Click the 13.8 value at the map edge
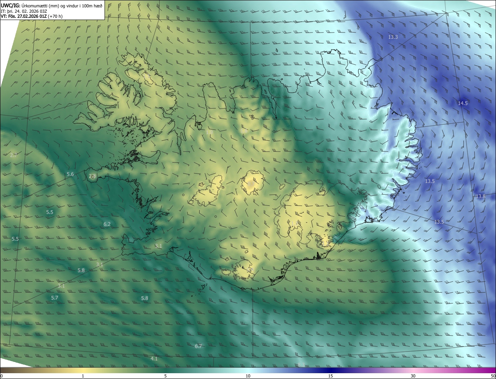This screenshot has height=379, width=496. [481, 196]
